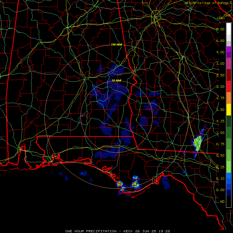This screenshot has width=233, height=233.
Task: Click the 2.00 scale label
Action: click(220, 87)
